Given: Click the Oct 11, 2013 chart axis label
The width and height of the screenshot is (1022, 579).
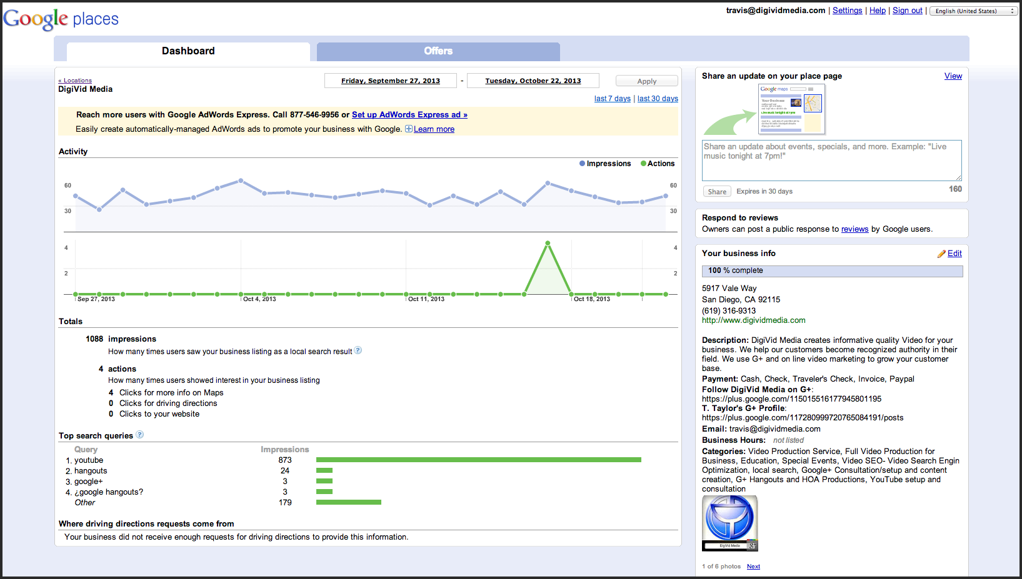Looking at the screenshot, I should 426,299.
